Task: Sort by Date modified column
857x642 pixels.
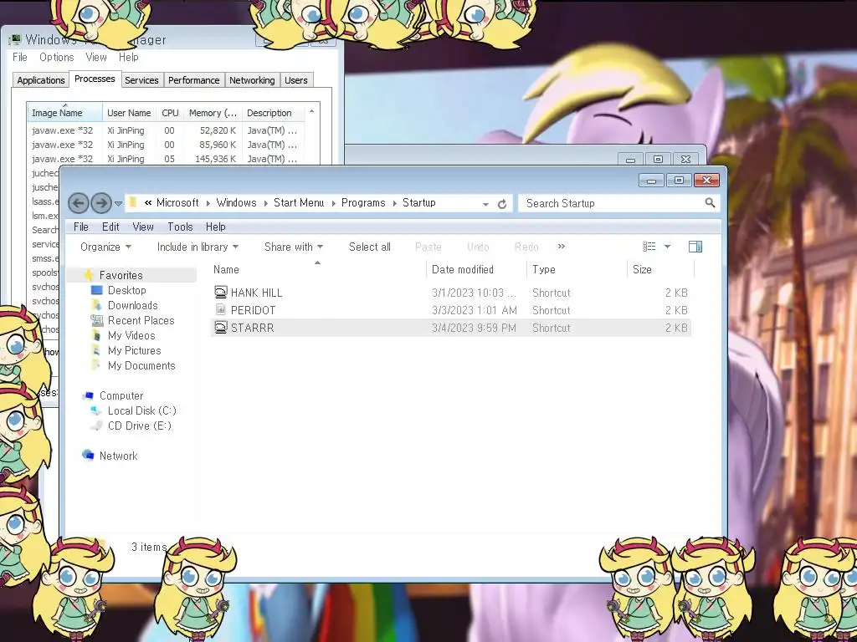Action: (475, 269)
